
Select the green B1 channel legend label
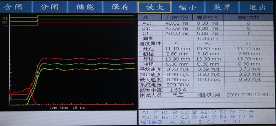point(4,22)
